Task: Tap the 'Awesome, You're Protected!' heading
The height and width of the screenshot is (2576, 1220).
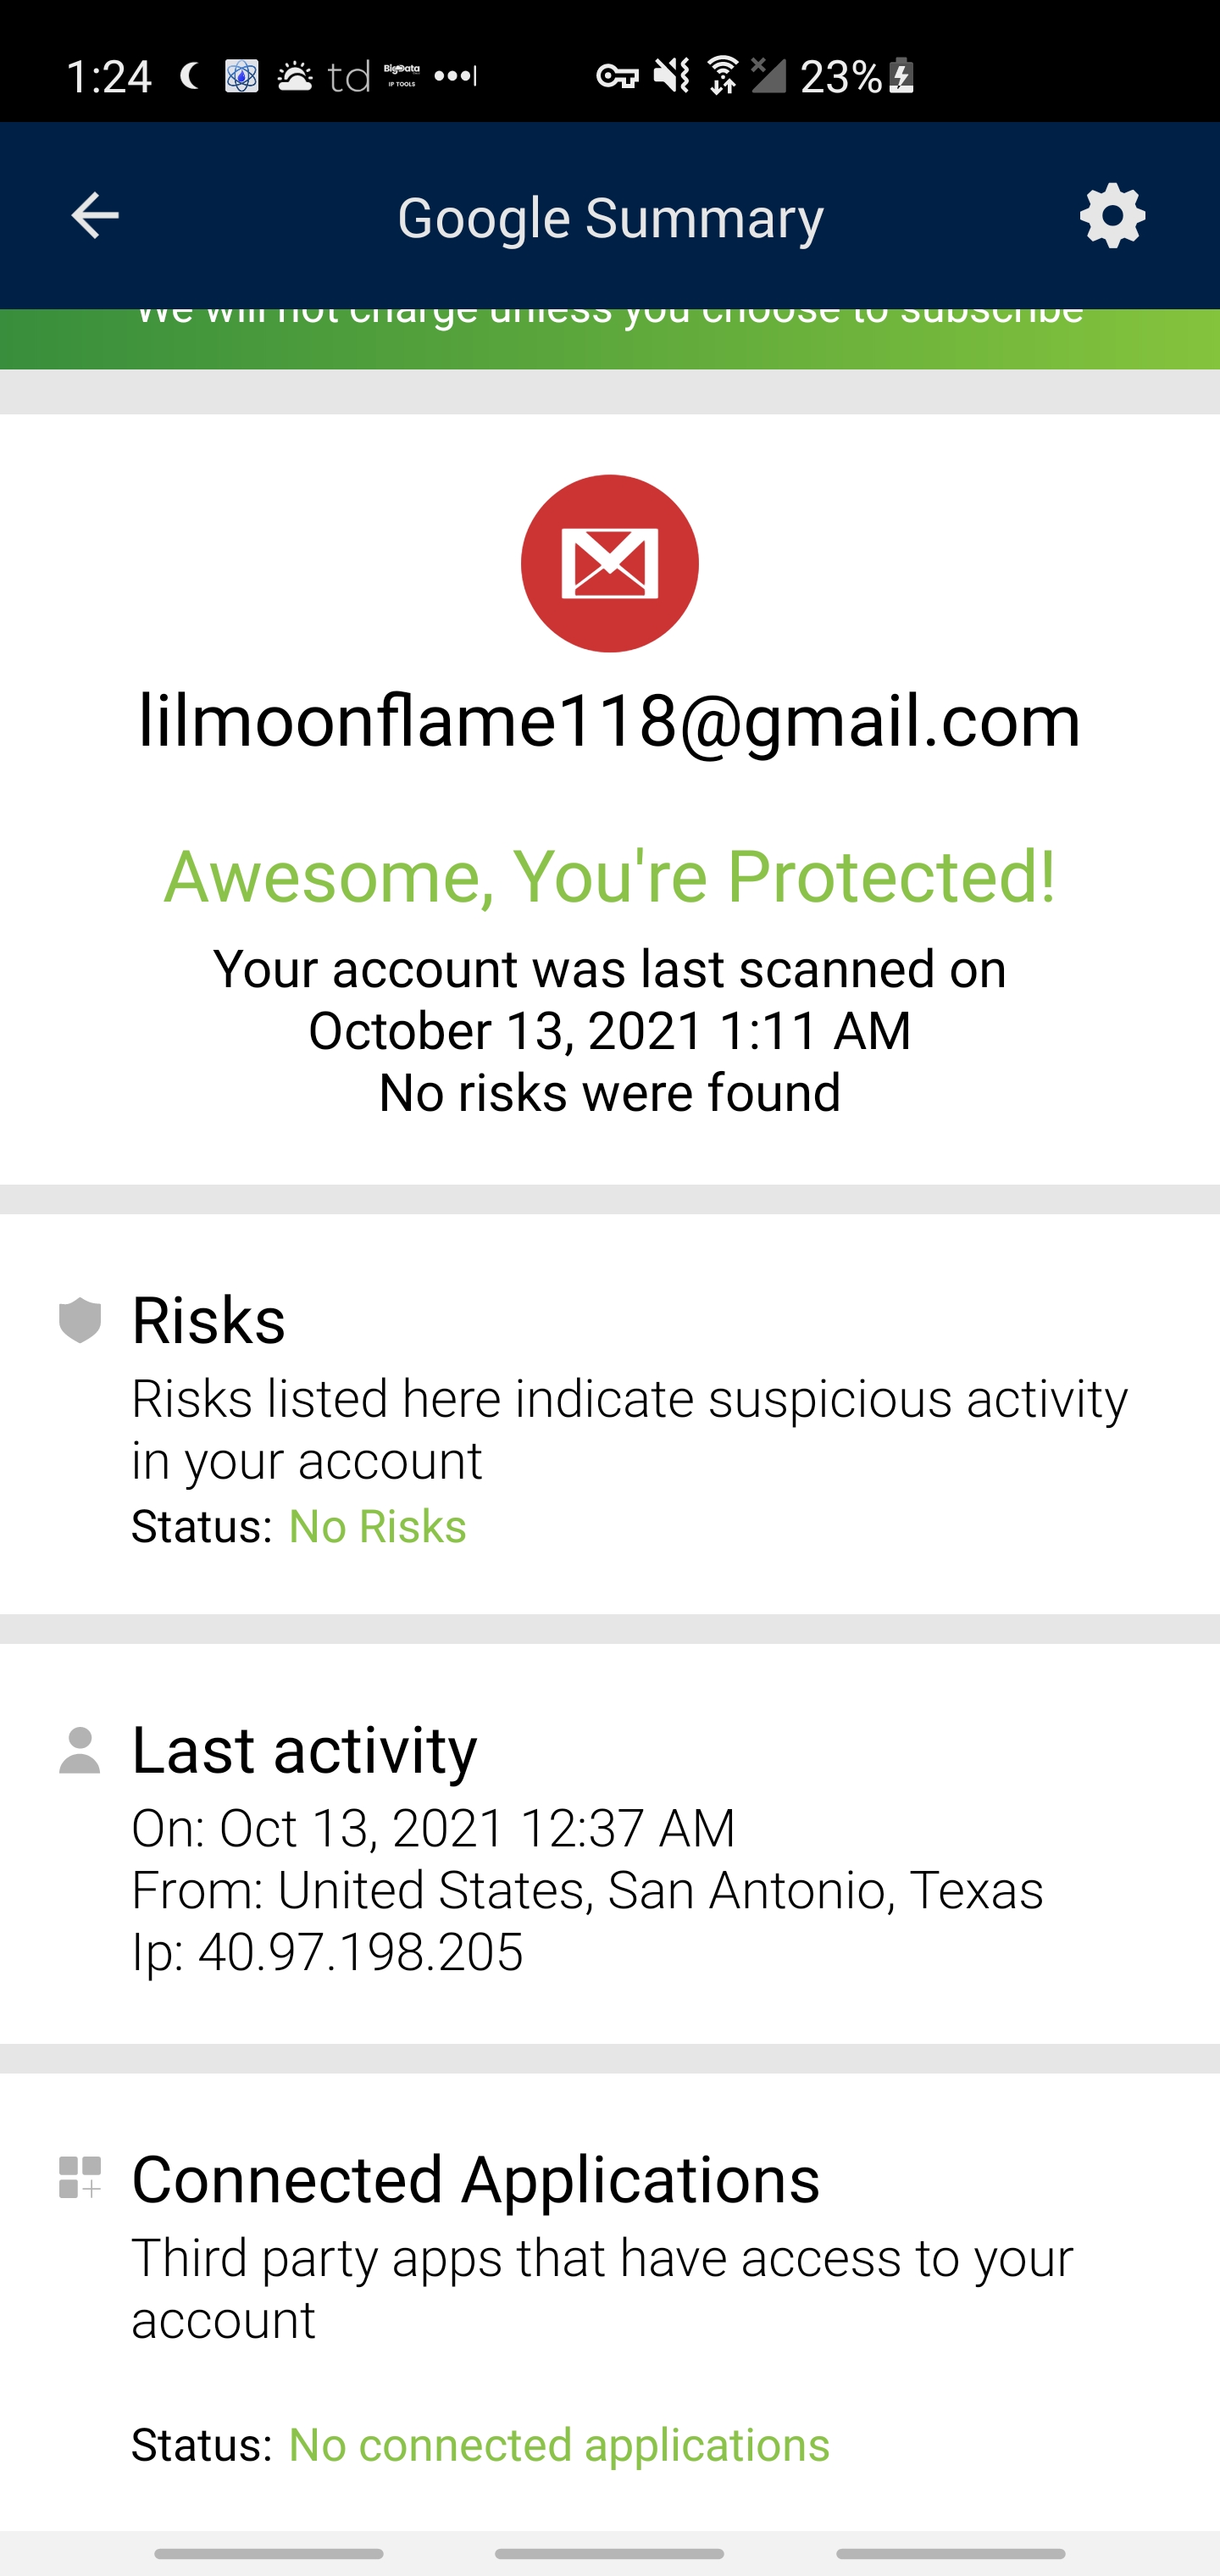Action: [x=609, y=876]
